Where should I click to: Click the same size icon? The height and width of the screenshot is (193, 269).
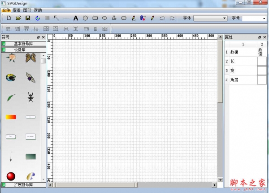point(105,29)
